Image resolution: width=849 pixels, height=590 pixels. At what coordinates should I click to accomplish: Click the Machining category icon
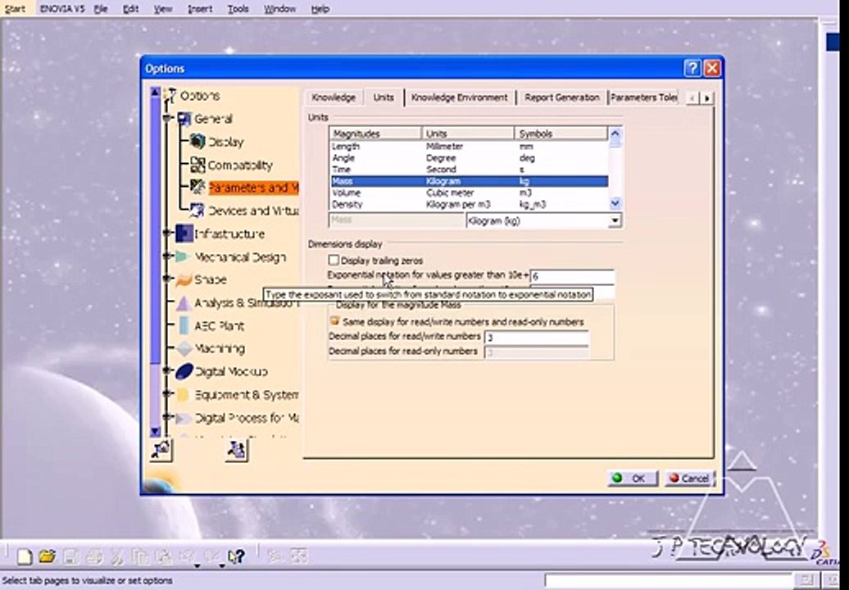(184, 348)
